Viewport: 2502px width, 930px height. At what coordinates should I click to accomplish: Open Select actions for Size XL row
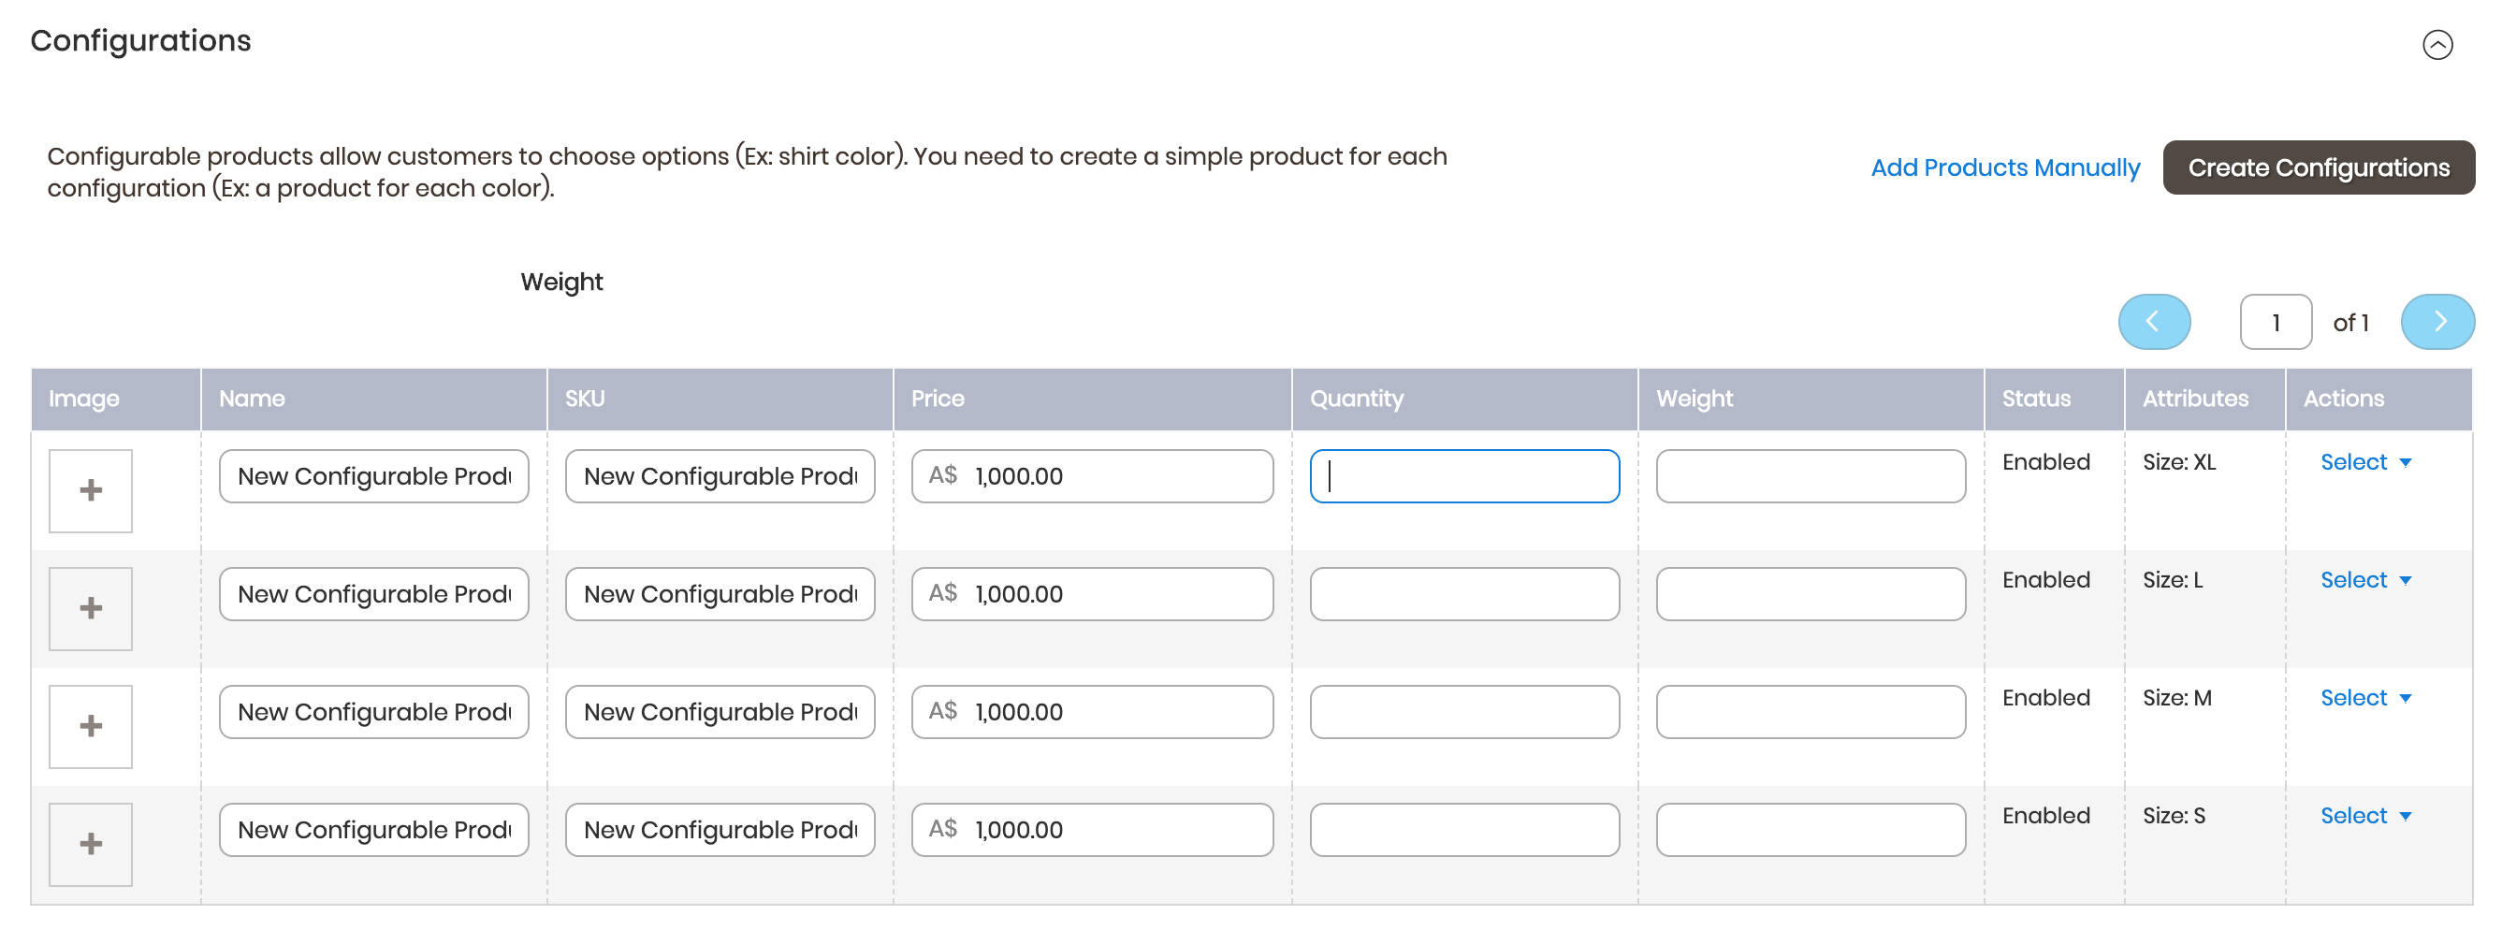(x=2364, y=462)
